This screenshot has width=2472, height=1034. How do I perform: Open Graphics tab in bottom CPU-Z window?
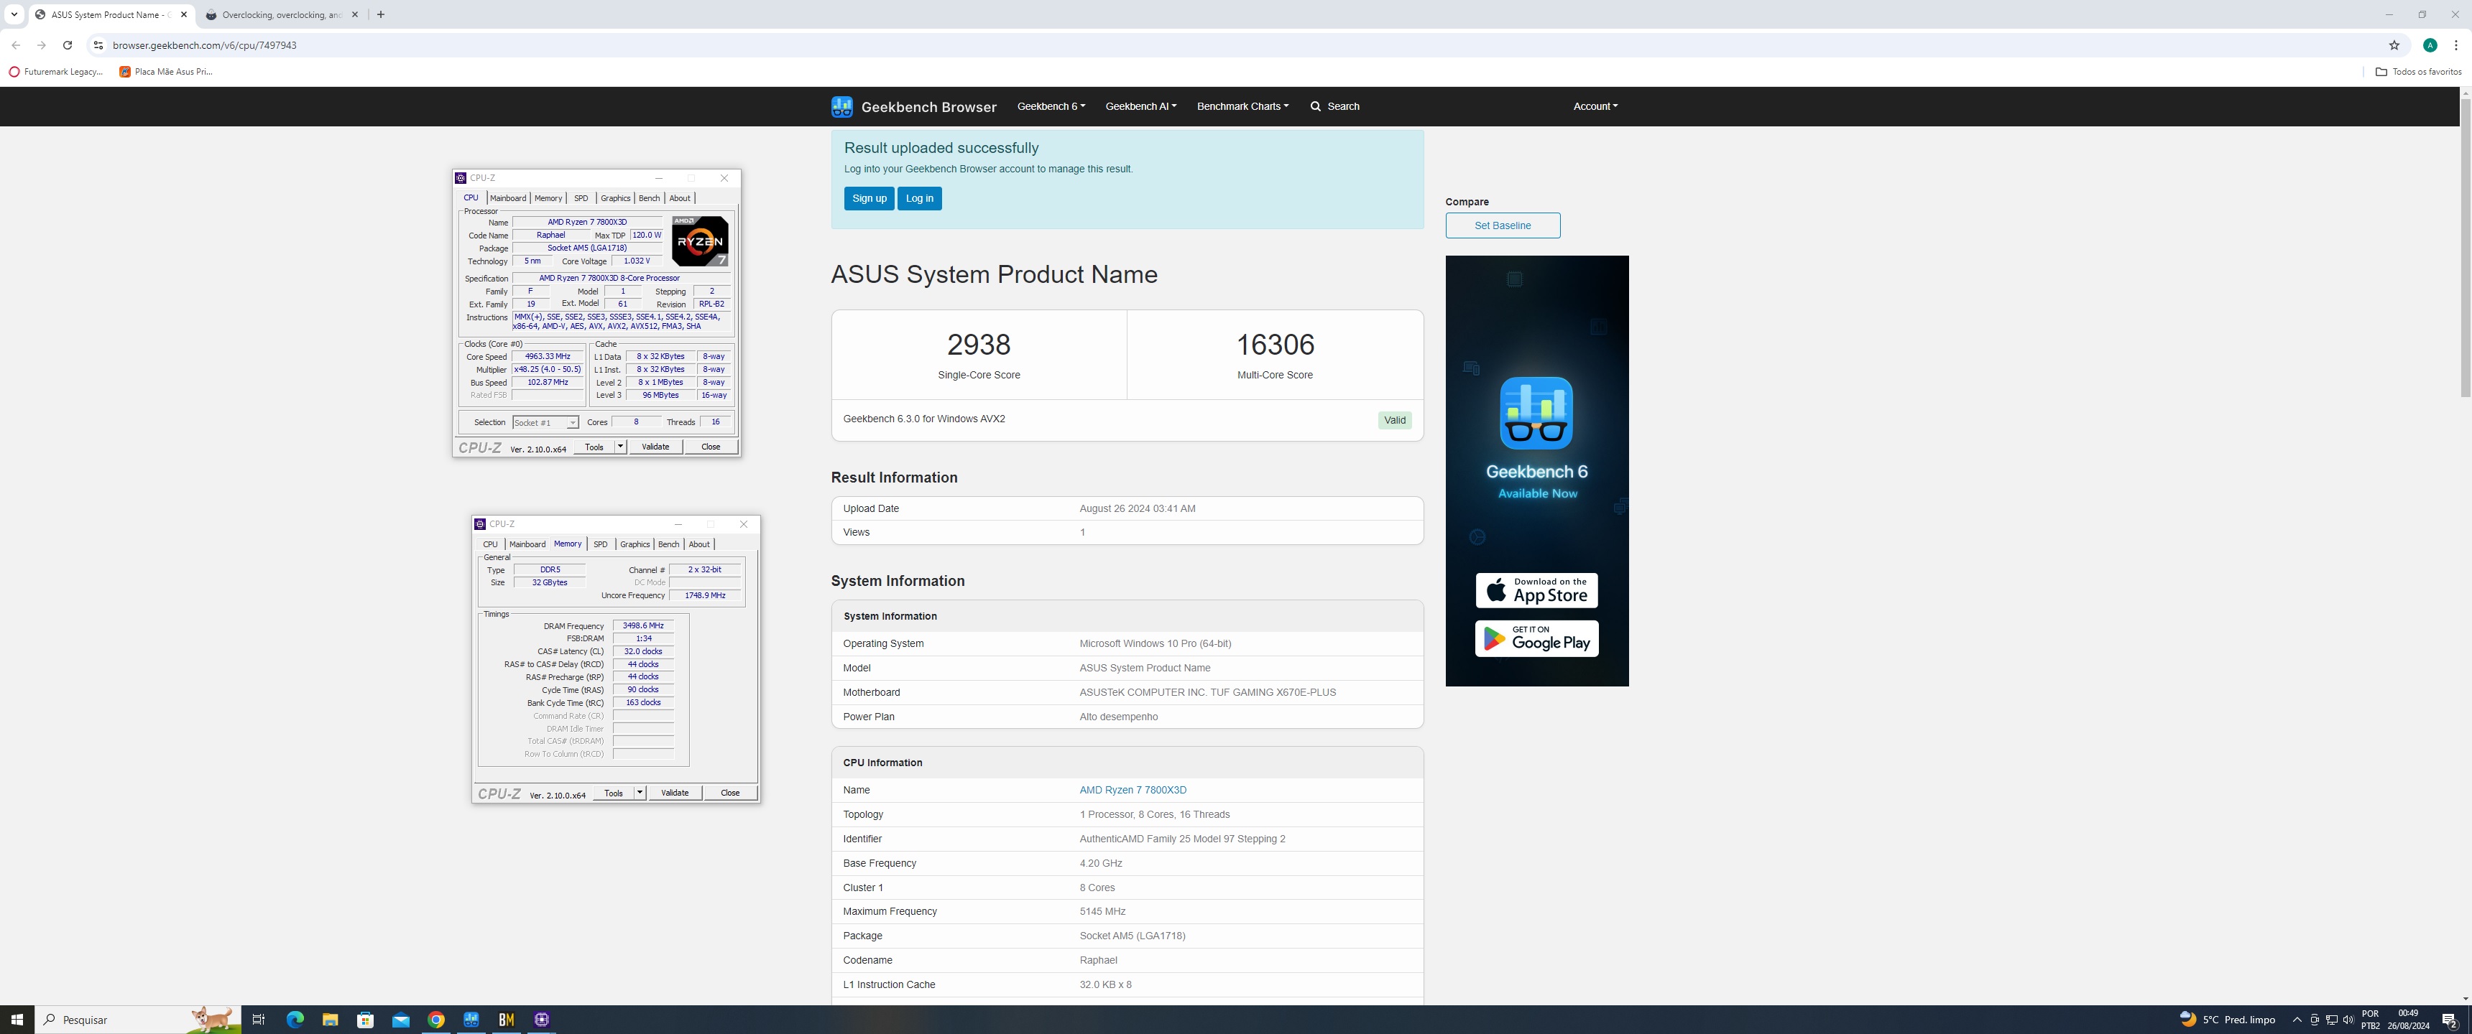click(x=635, y=545)
